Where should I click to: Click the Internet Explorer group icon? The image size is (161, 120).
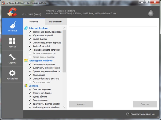click(x=26, y=28)
